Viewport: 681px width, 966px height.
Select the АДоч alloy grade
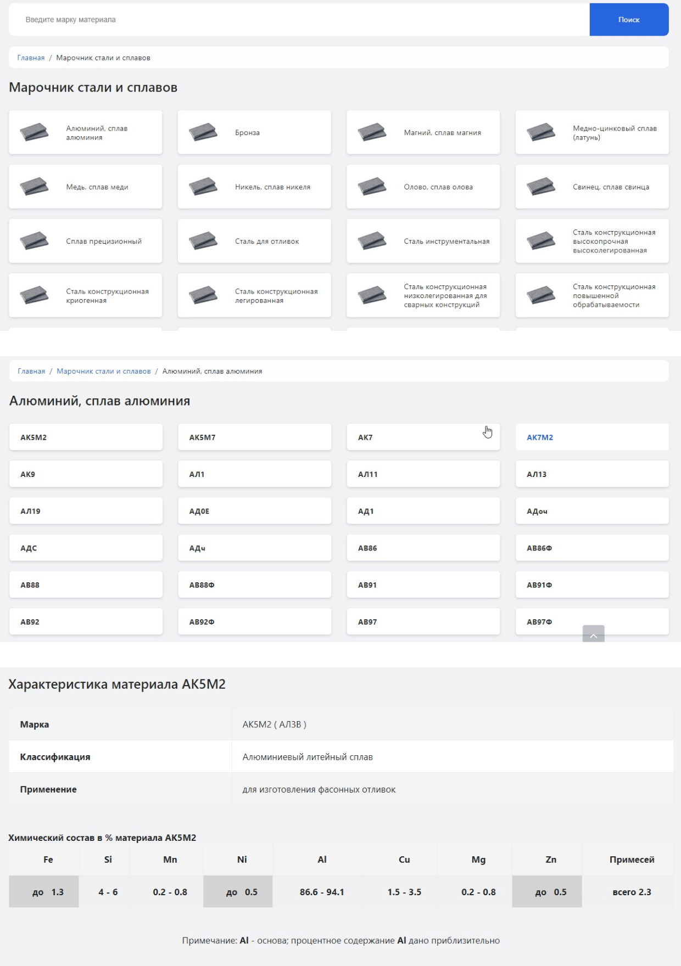pos(592,510)
